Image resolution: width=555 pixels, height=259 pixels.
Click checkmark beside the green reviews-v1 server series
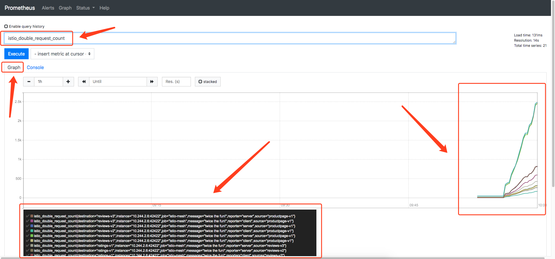(28, 236)
